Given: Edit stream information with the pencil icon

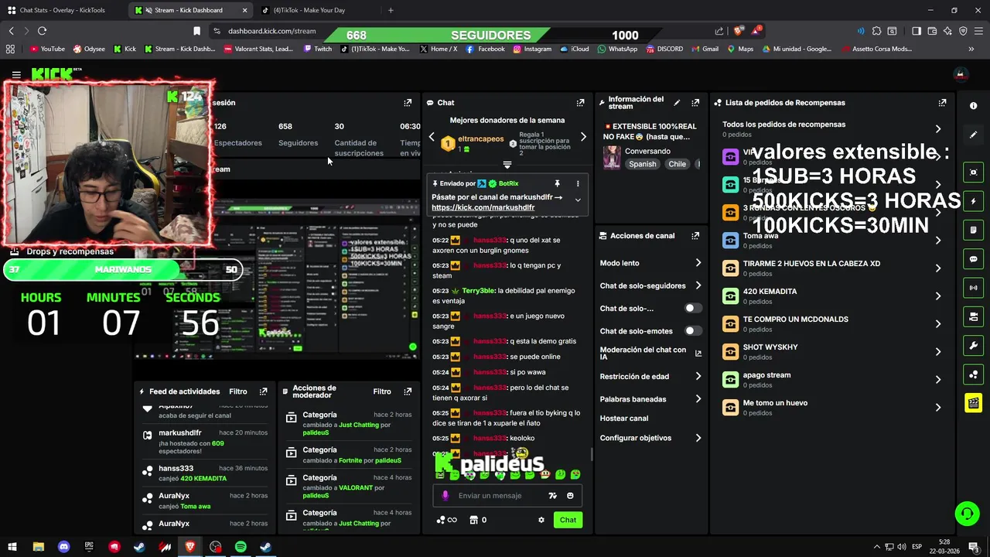Looking at the screenshot, I should [677, 102].
